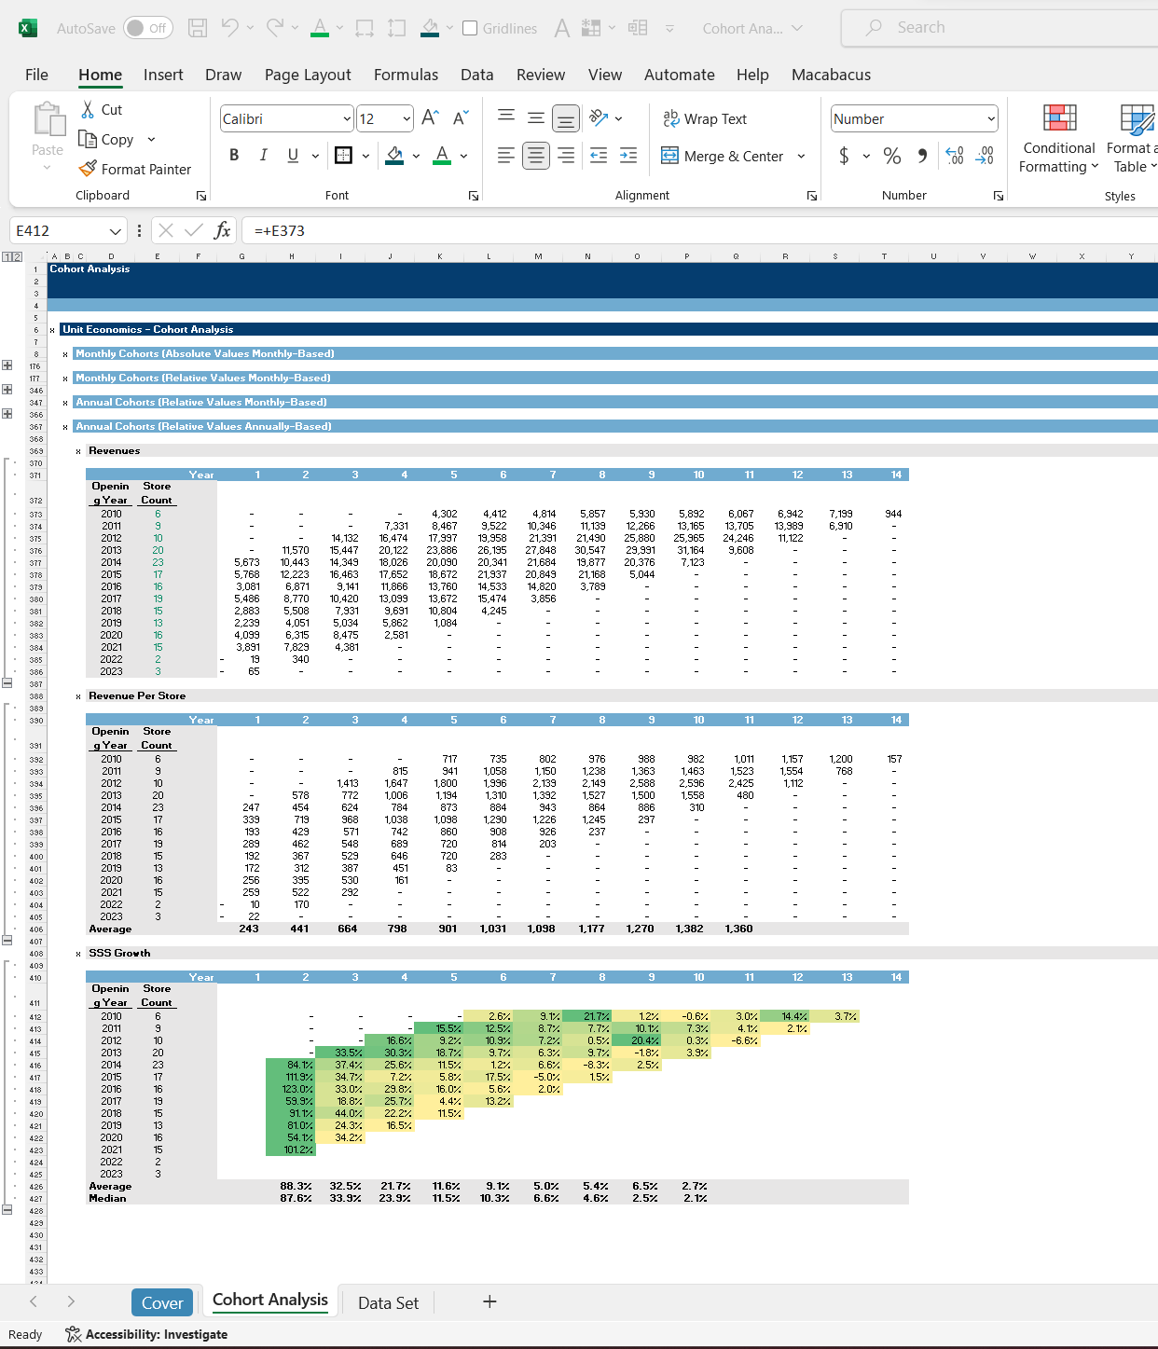Enable the Gridlines checkbox
This screenshot has height=1349, width=1158.
(x=471, y=28)
